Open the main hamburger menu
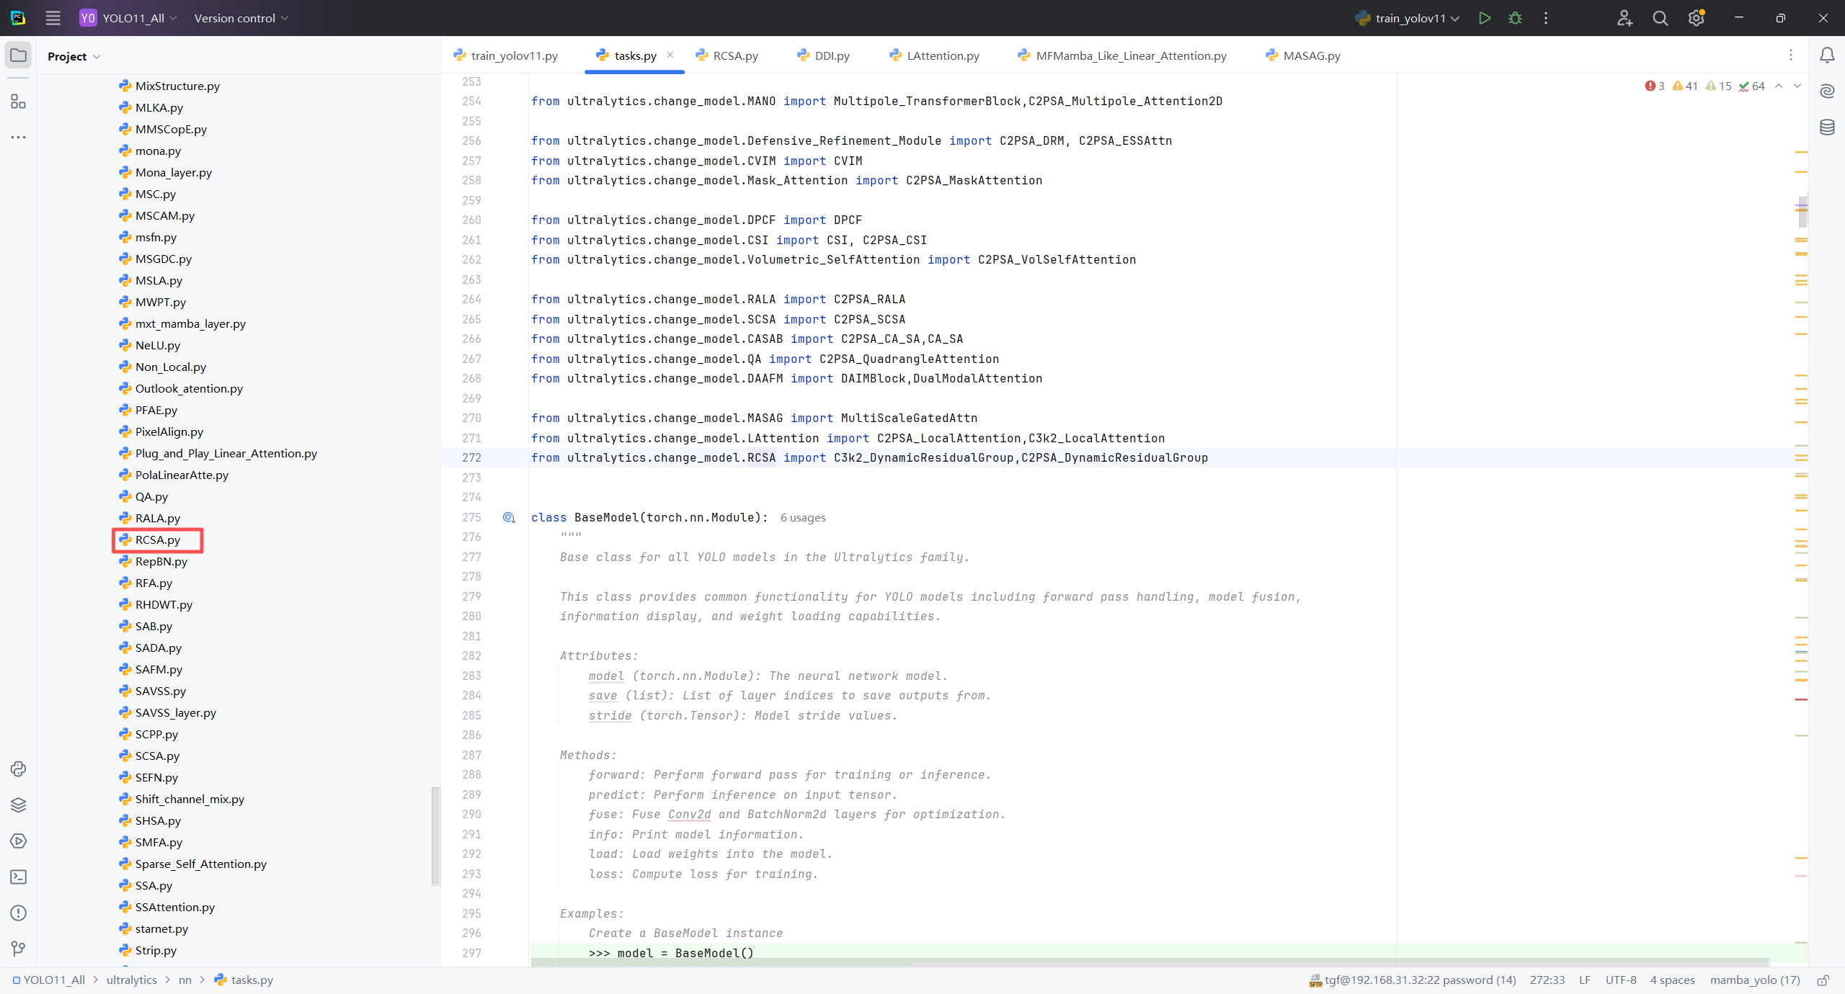 click(x=53, y=18)
